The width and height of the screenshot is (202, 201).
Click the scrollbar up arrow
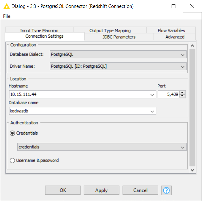click(x=192, y=46)
